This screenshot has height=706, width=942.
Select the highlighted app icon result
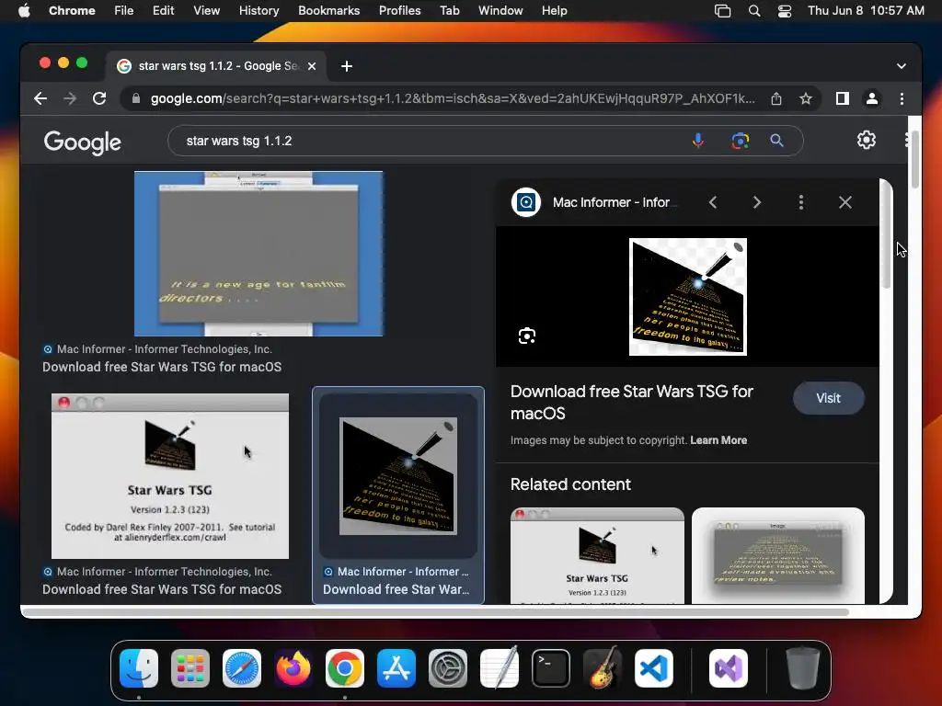tap(398, 476)
